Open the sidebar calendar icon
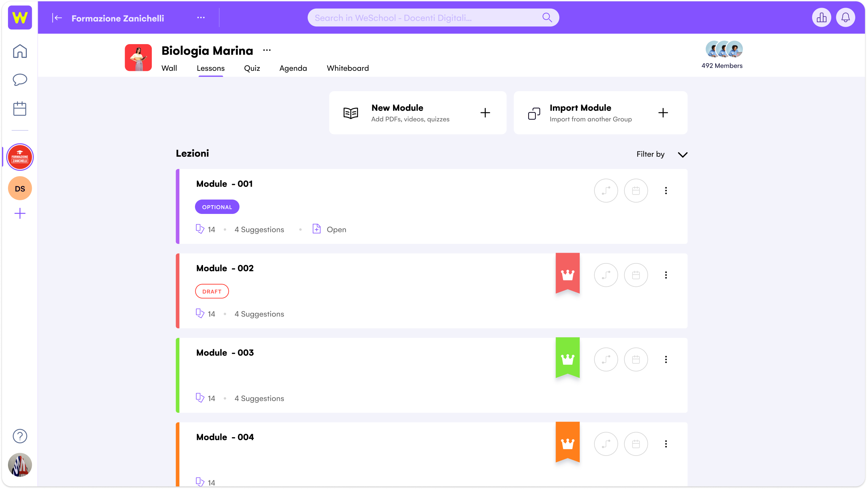The height and width of the screenshot is (489, 867). point(20,109)
